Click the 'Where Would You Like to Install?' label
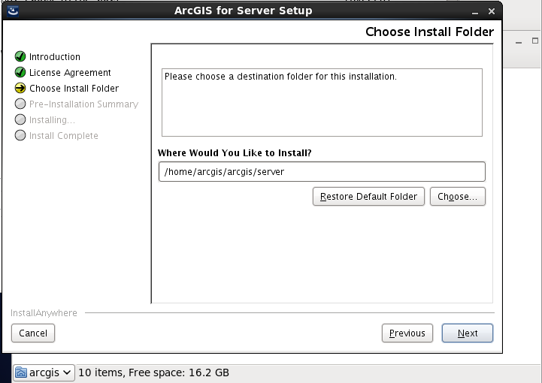The image size is (542, 383). pyautogui.click(x=235, y=153)
